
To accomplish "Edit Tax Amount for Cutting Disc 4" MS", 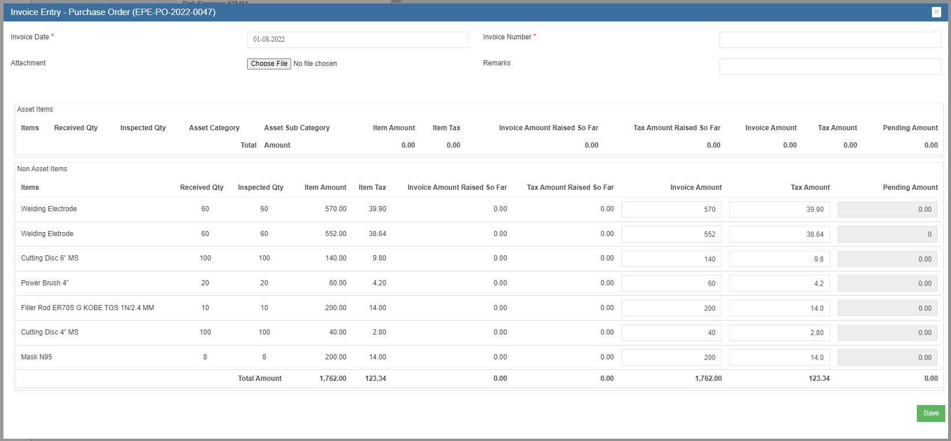I will 779,333.
